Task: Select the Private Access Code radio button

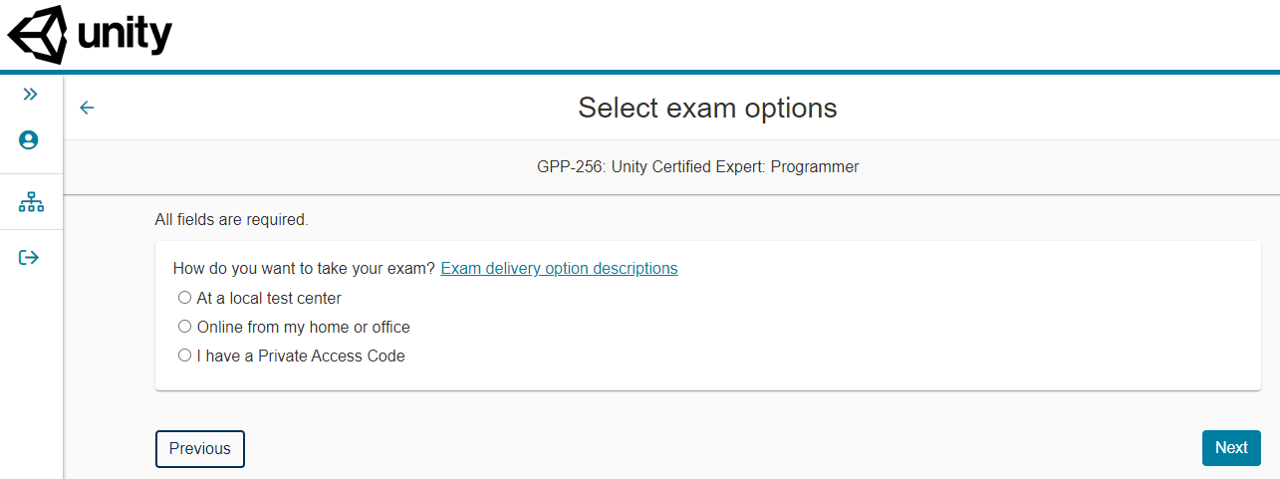Action: [184, 356]
